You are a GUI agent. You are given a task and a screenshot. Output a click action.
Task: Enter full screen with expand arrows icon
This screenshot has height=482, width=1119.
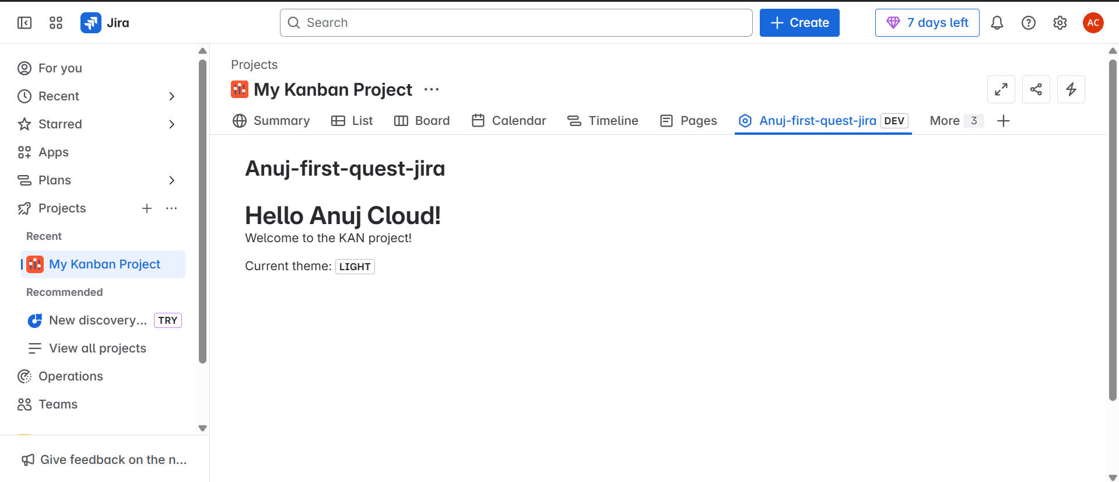tap(1001, 89)
